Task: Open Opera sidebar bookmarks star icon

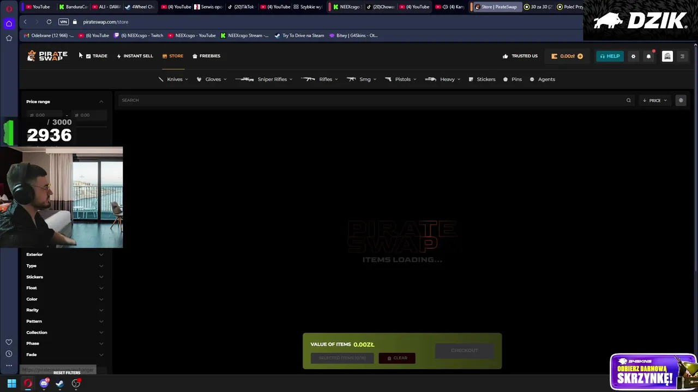Action: [x=9, y=38]
